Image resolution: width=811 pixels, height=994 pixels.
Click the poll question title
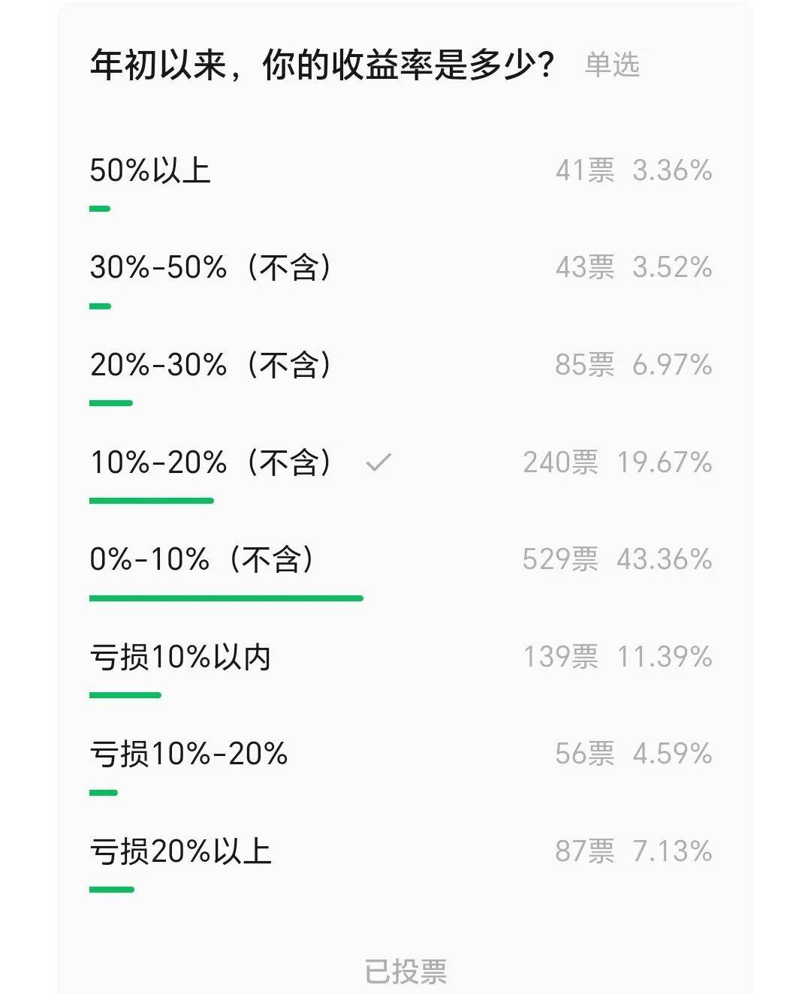[322, 65]
